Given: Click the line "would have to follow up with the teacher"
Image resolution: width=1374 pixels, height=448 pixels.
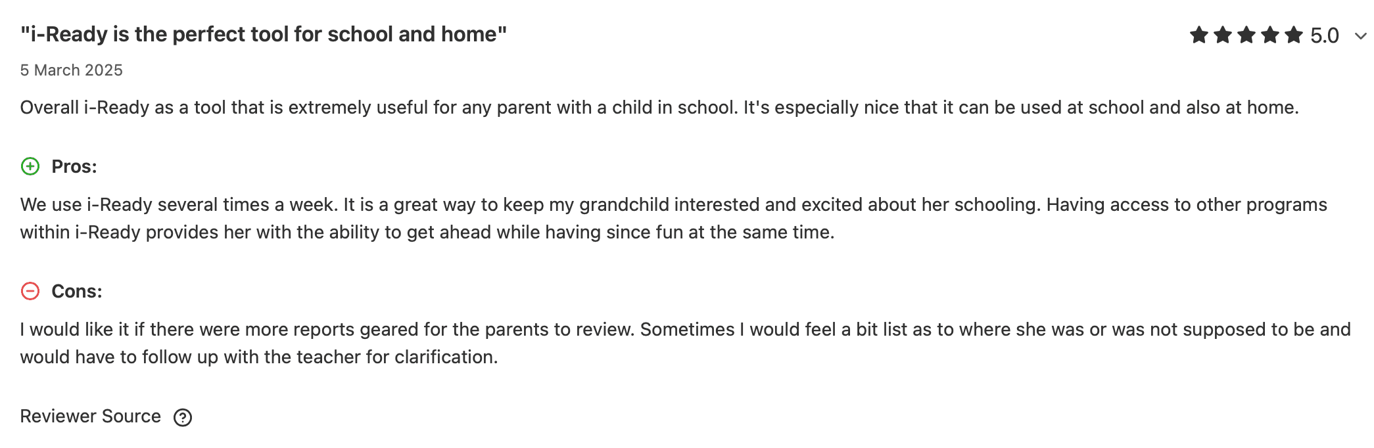Looking at the screenshot, I should click(x=258, y=357).
